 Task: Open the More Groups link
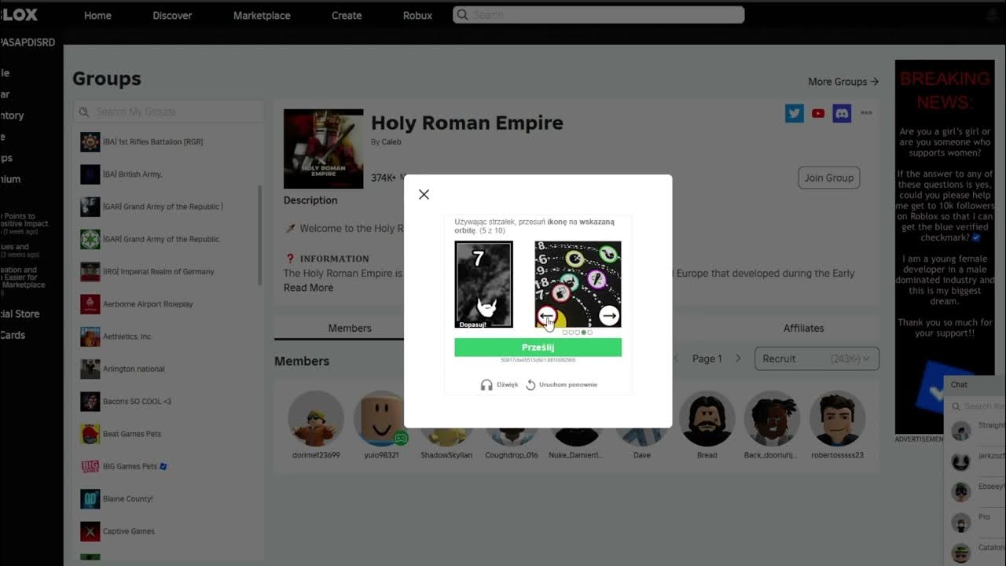843,82
